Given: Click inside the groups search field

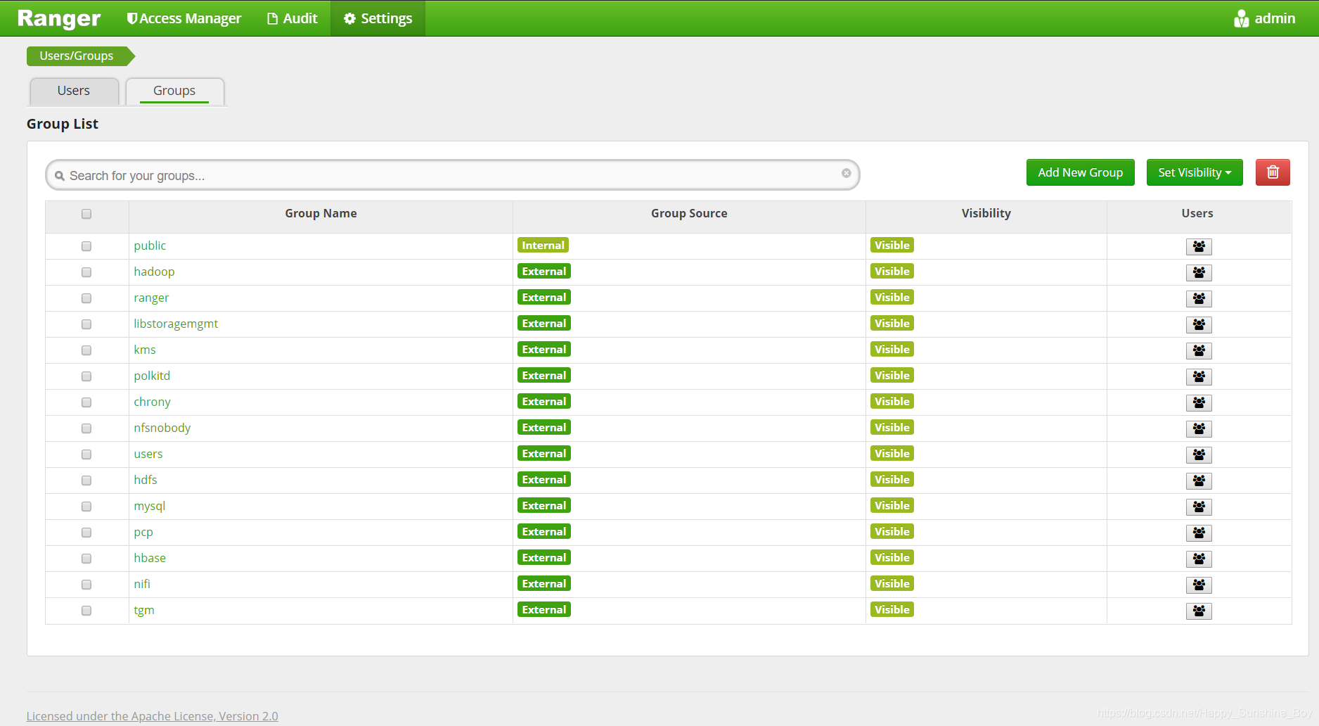Looking at the screenshot, I should (x=422, y=175).
